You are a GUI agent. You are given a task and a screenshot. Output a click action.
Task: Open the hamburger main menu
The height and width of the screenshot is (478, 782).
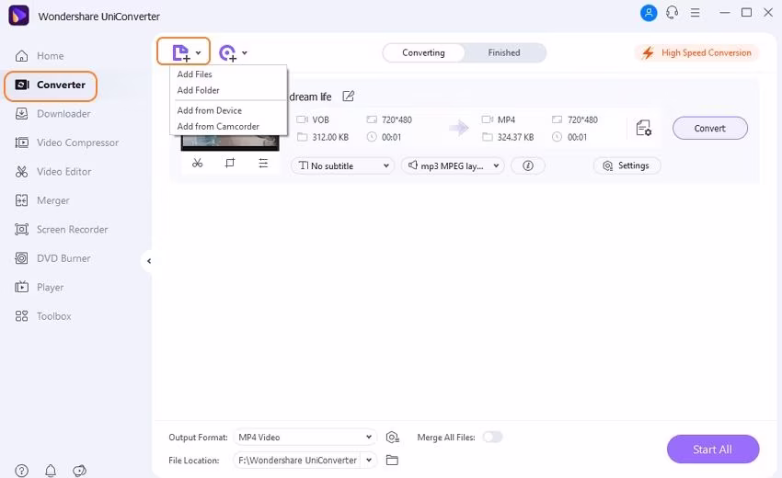695,13
